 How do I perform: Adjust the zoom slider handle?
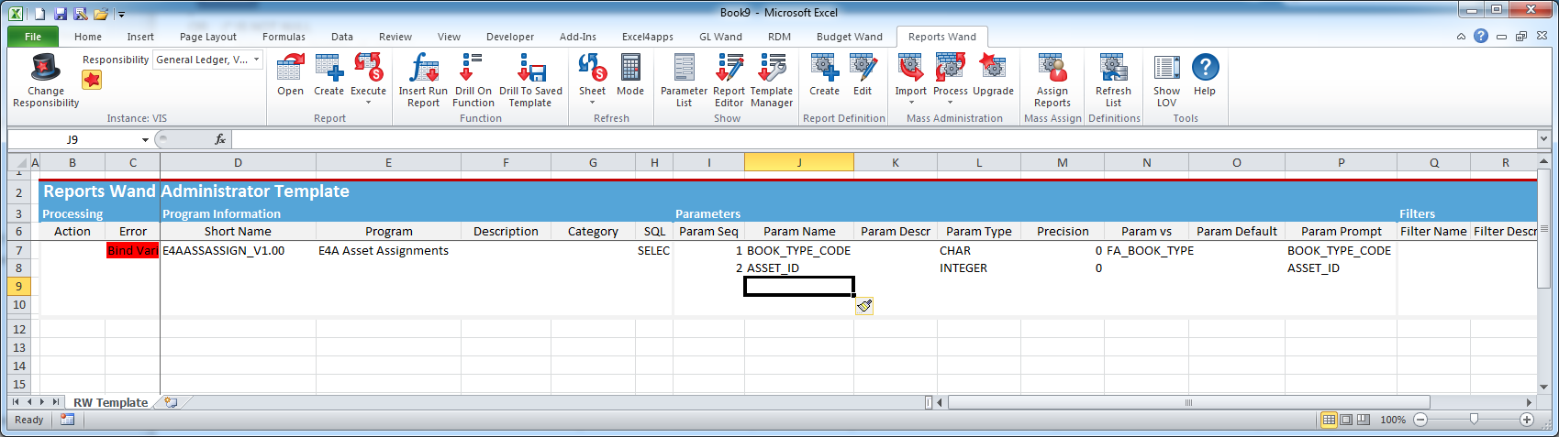pos(1474,419)
